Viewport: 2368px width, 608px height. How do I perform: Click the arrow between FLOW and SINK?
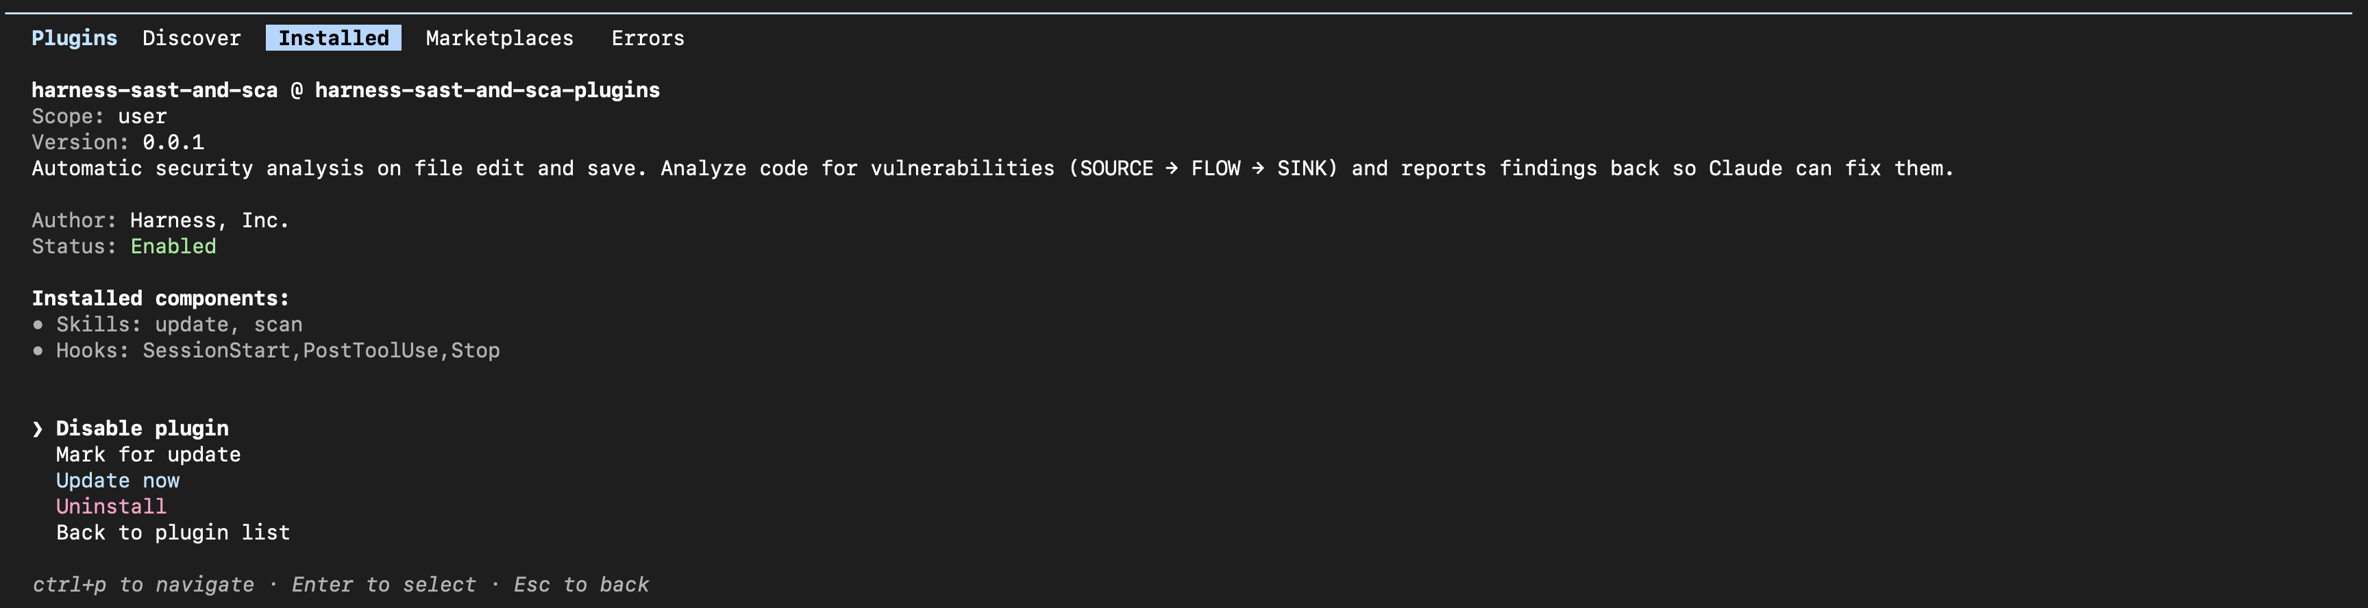click(1257, 169)
